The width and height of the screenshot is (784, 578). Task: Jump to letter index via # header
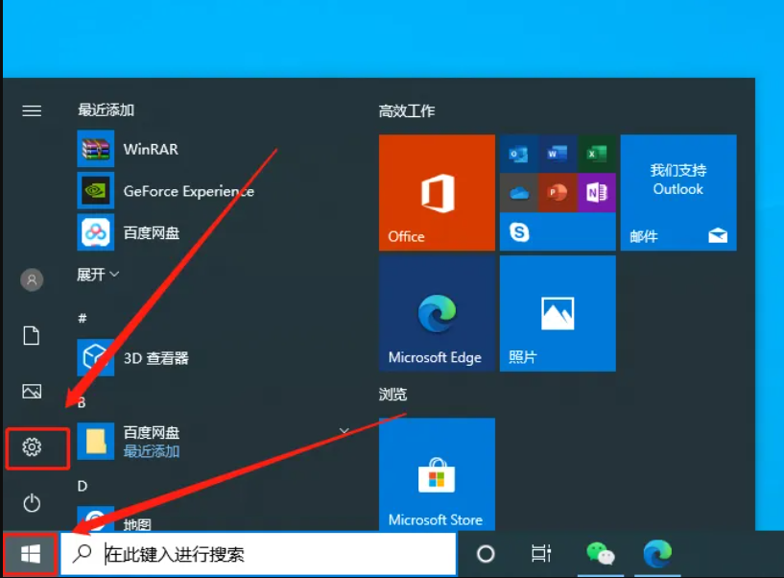(x=83, y=318)
